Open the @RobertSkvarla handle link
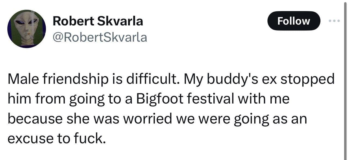Image resolution: width=349 pixels, height=160 pixels. [x=100, y=38]
